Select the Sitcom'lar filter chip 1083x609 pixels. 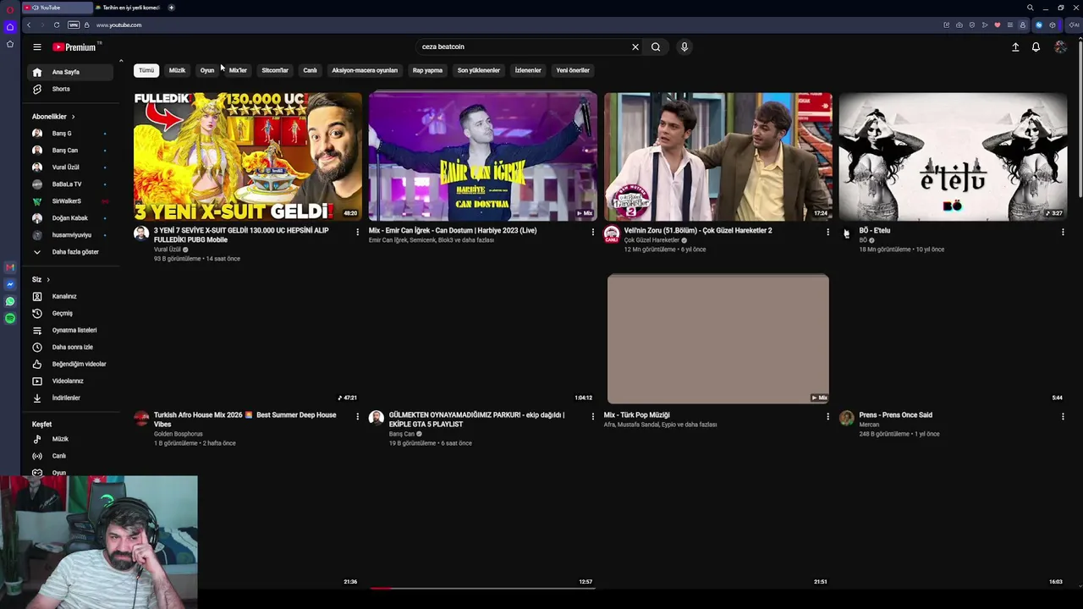click(x=275, y=70)
